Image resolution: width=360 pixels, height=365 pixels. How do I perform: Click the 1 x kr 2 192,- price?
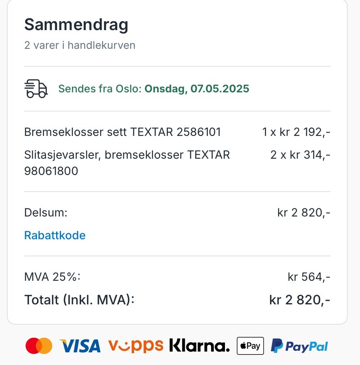[x=296, y=132]
